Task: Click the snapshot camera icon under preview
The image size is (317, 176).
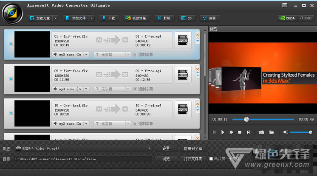Action: [x=261, y=132]
